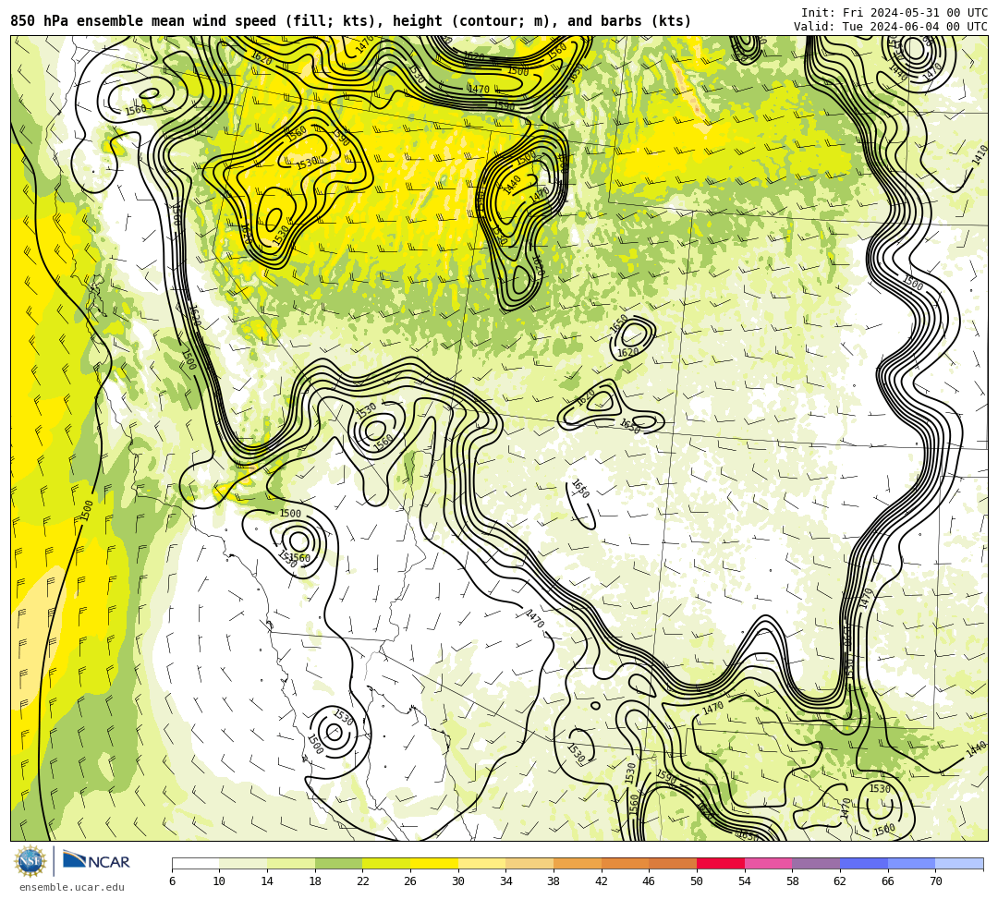Click the color bar label 62
Viewport: 998px width, 899px height.
(x=840, y=881)
